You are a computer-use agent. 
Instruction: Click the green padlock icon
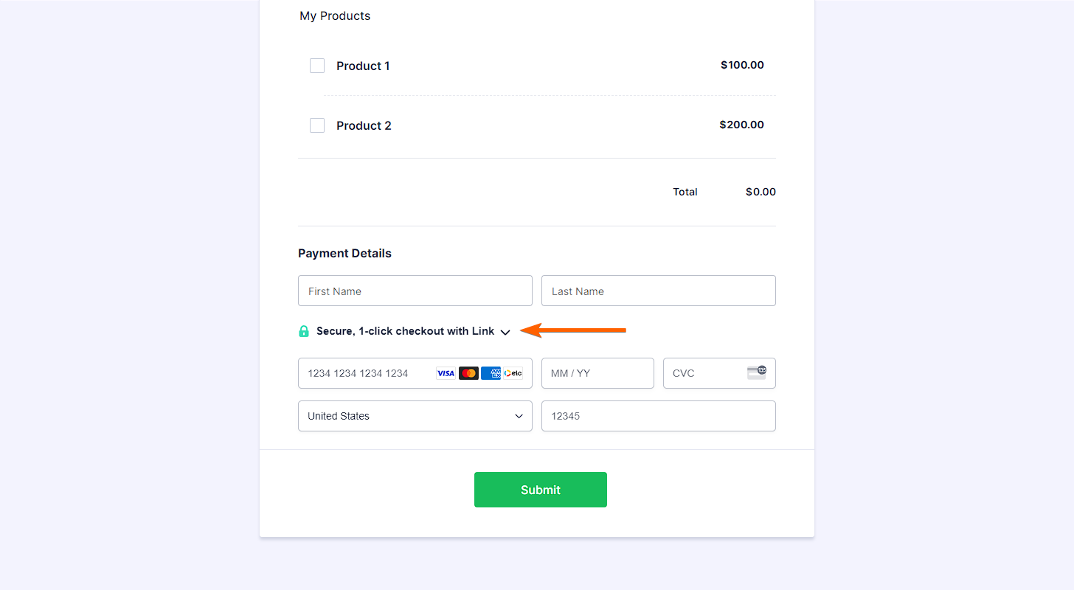tap(304, 331)
